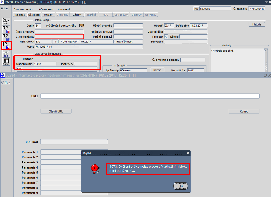The width and height of the screenshot is (271, 197).
Task: Click the Schvaluje field
Action: 186,42
